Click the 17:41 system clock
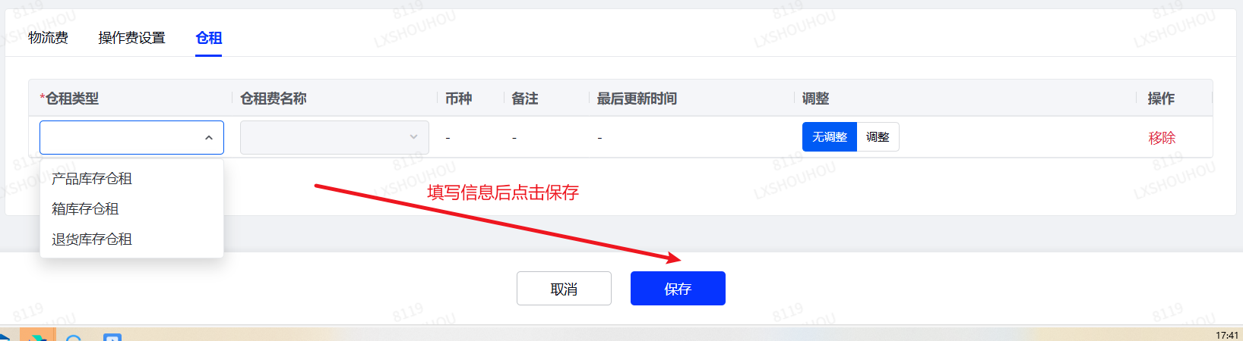 (1227, 335)
